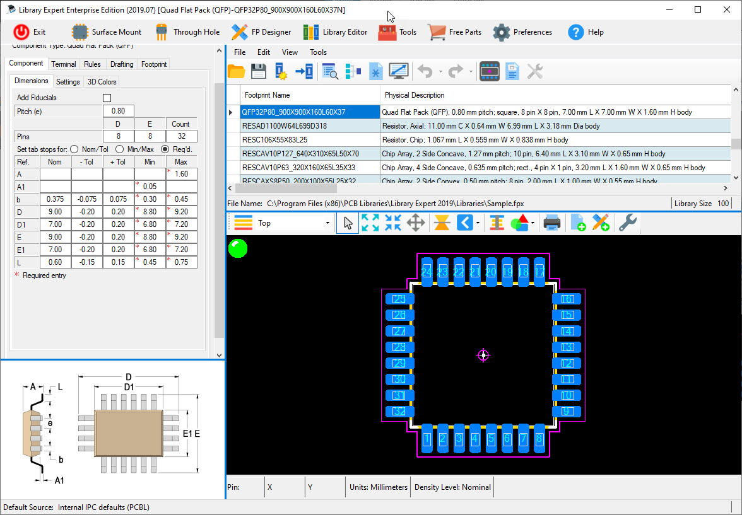Expand the redo history dropdown arrow

471,72
